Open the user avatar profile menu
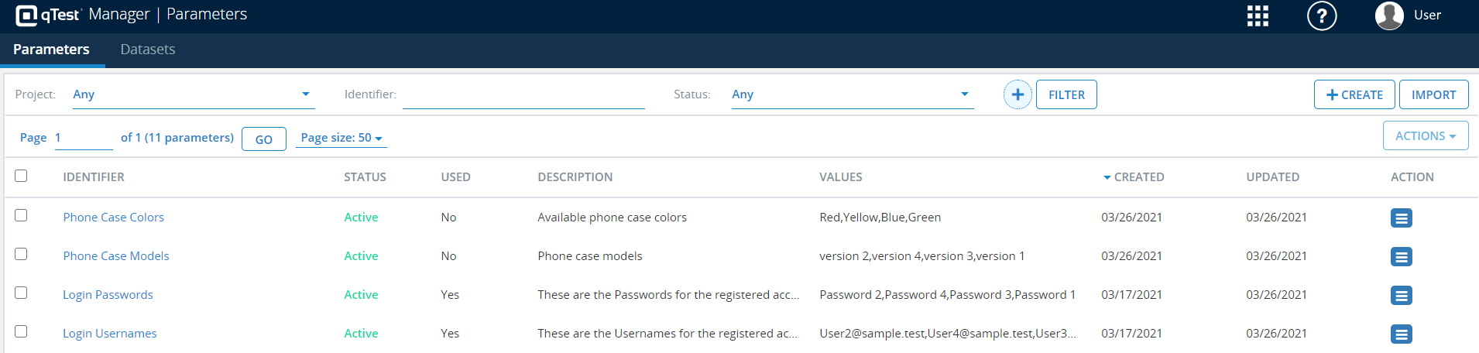1479x353 pixels. pos(1389,15)
